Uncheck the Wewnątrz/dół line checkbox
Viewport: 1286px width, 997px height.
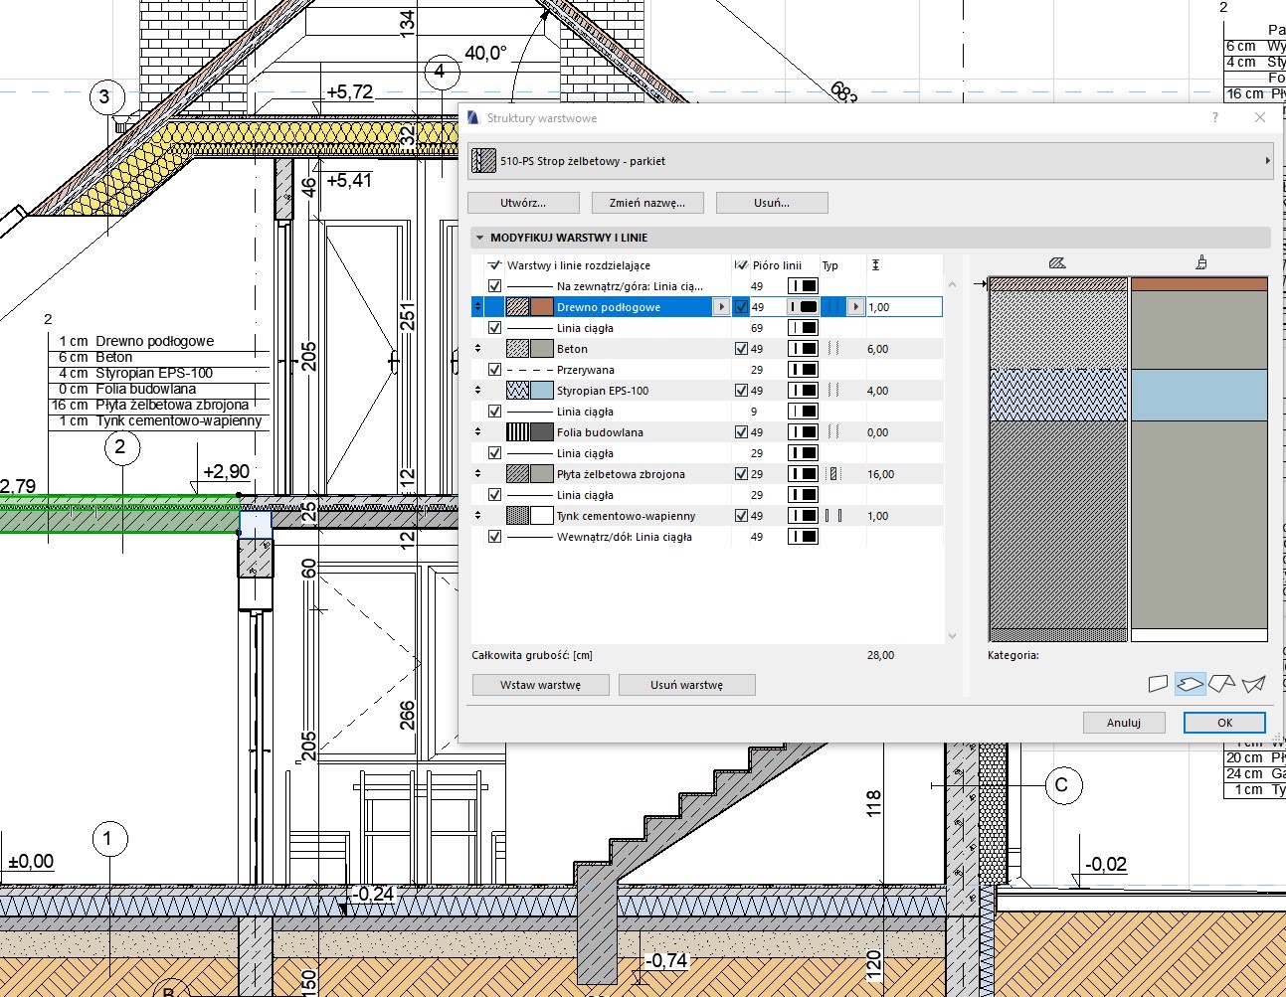(494, 537)
